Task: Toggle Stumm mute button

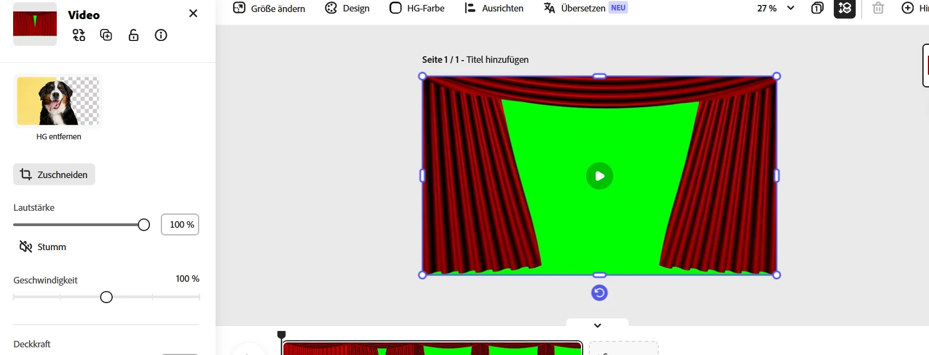Action: [43, 247]
